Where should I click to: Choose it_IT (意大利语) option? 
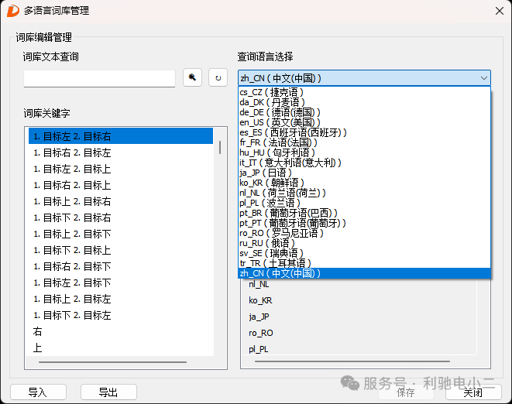tap(364, 163)
